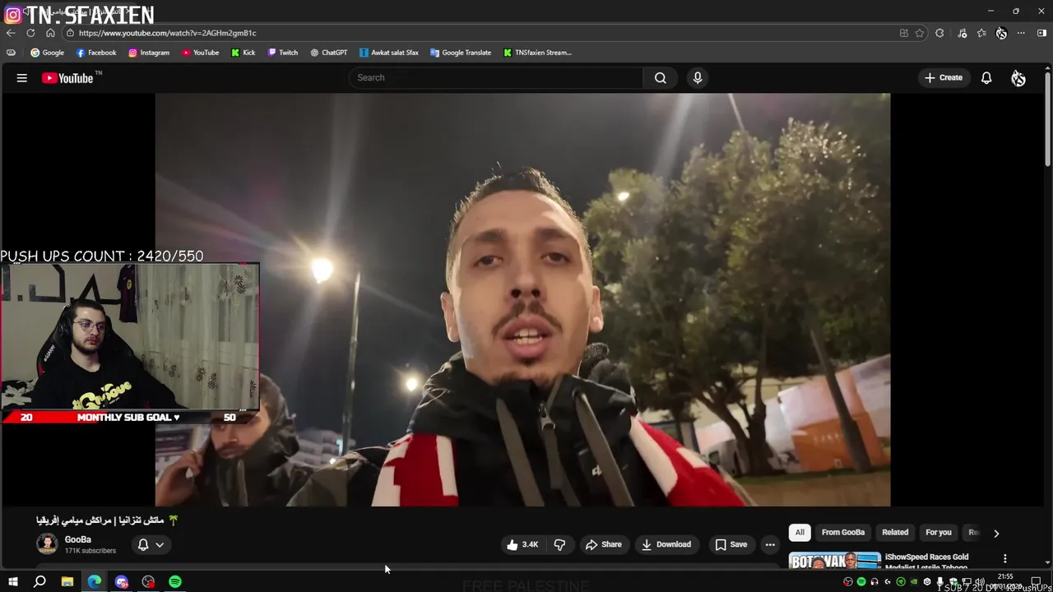Open the media control music icon
This screenshot has height=592, width=1053.
pyautogui.click(x=963, y=33)
